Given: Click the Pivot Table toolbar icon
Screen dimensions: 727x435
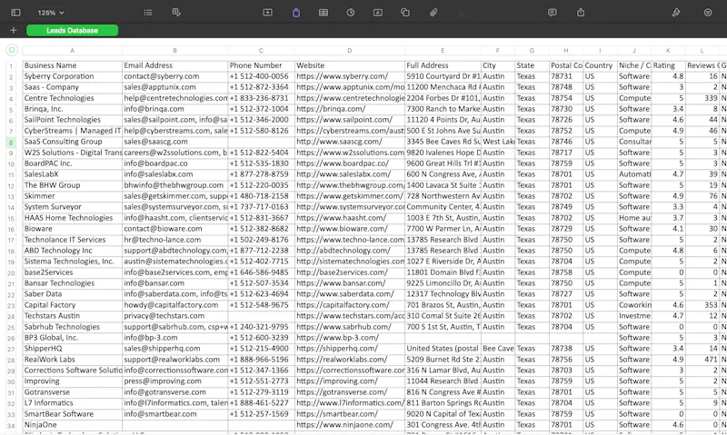Looking at the screenshot, I should 176,13.
